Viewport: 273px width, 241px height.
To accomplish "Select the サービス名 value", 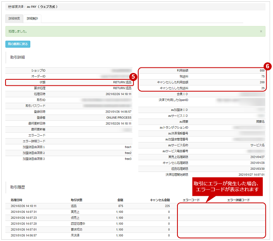I will click(257, 145).
